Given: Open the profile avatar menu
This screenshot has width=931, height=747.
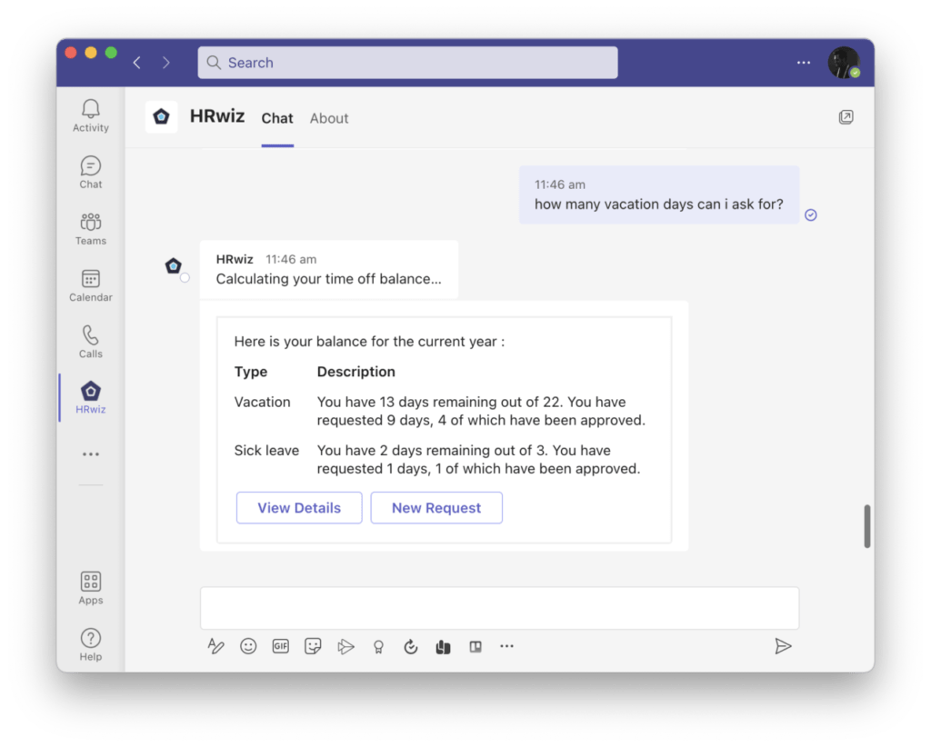Looking at the screenshot, I should coord(844,63).
